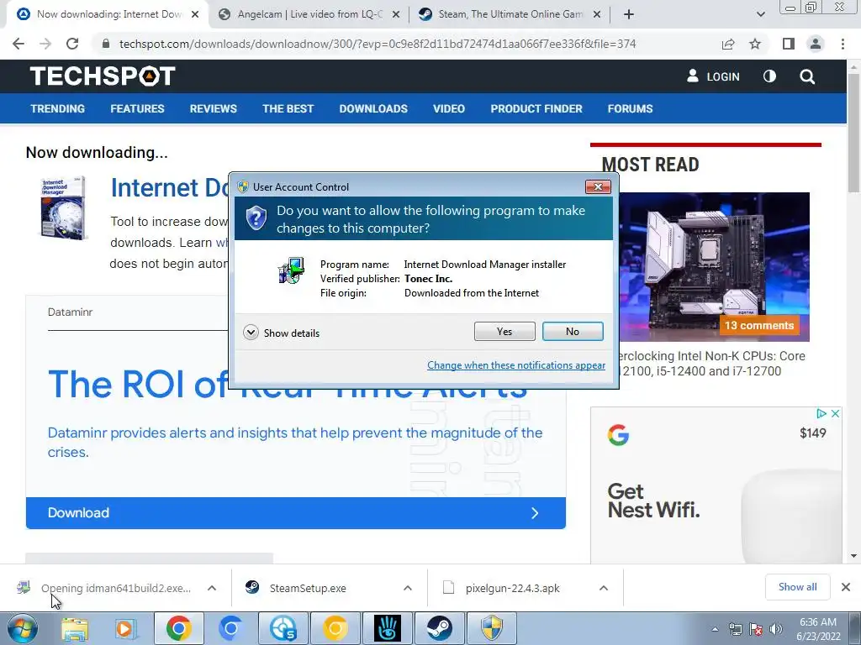Click No in User Account Control dialog

[572, 331]
